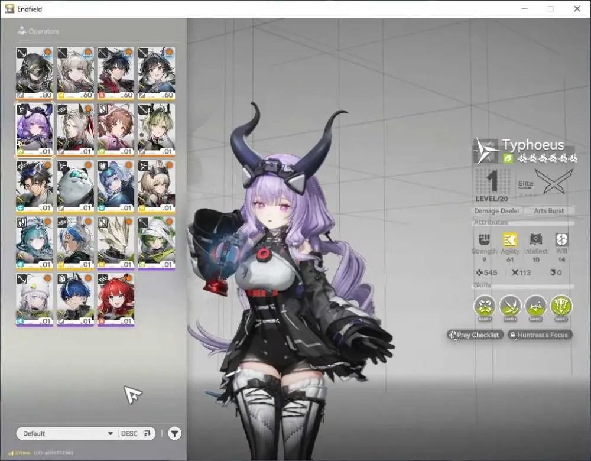Click the UID text in the corner
The height and width of the screenshot is (461, 591).
tap(54, 453)
